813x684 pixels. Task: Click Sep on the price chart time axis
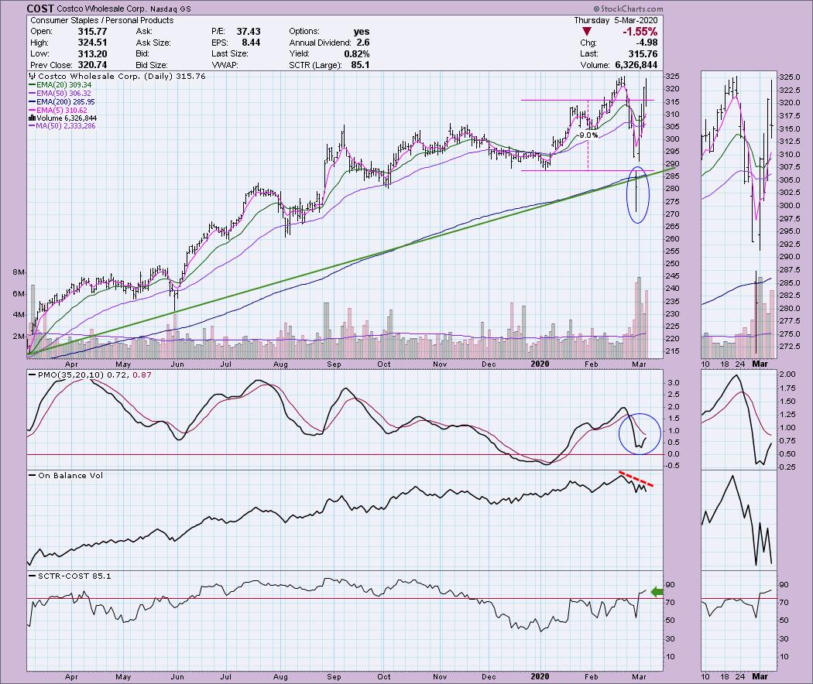coord(334,364)
